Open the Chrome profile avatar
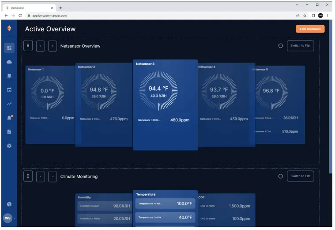Viewport: 335px width, 230px height. 320,15
